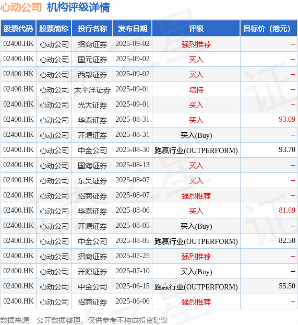Click the 发布日期 column header
298x325 pixels.
(x=133, y=28)
